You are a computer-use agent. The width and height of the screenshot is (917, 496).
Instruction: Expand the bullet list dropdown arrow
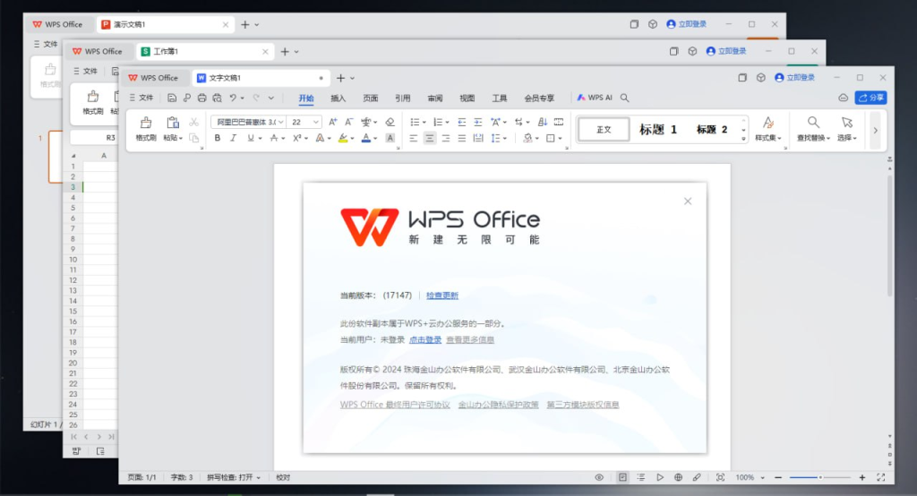click(424, 123)
